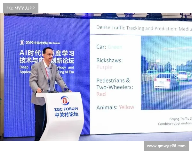Click the "技术与应用创新论坛" banner line
The image size is (192, 154).
tap(47, 60)
